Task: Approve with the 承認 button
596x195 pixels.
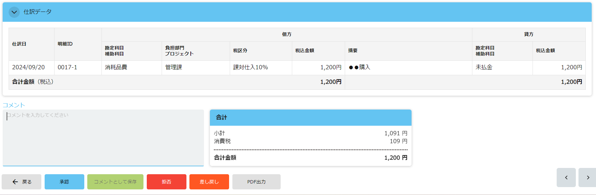Action: 64,182
